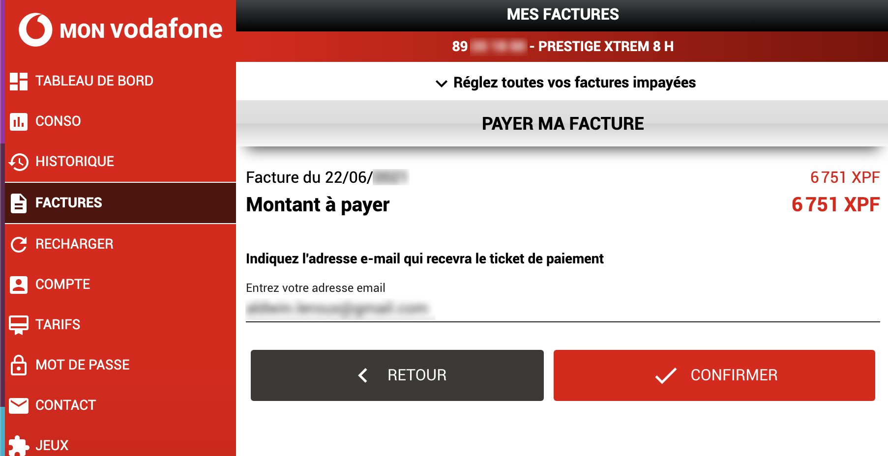This screenshot has width=888, height=456.
Task: Open the Jeux puzzle piece icon
Action: pyautogui.click(x=19, y=446)
